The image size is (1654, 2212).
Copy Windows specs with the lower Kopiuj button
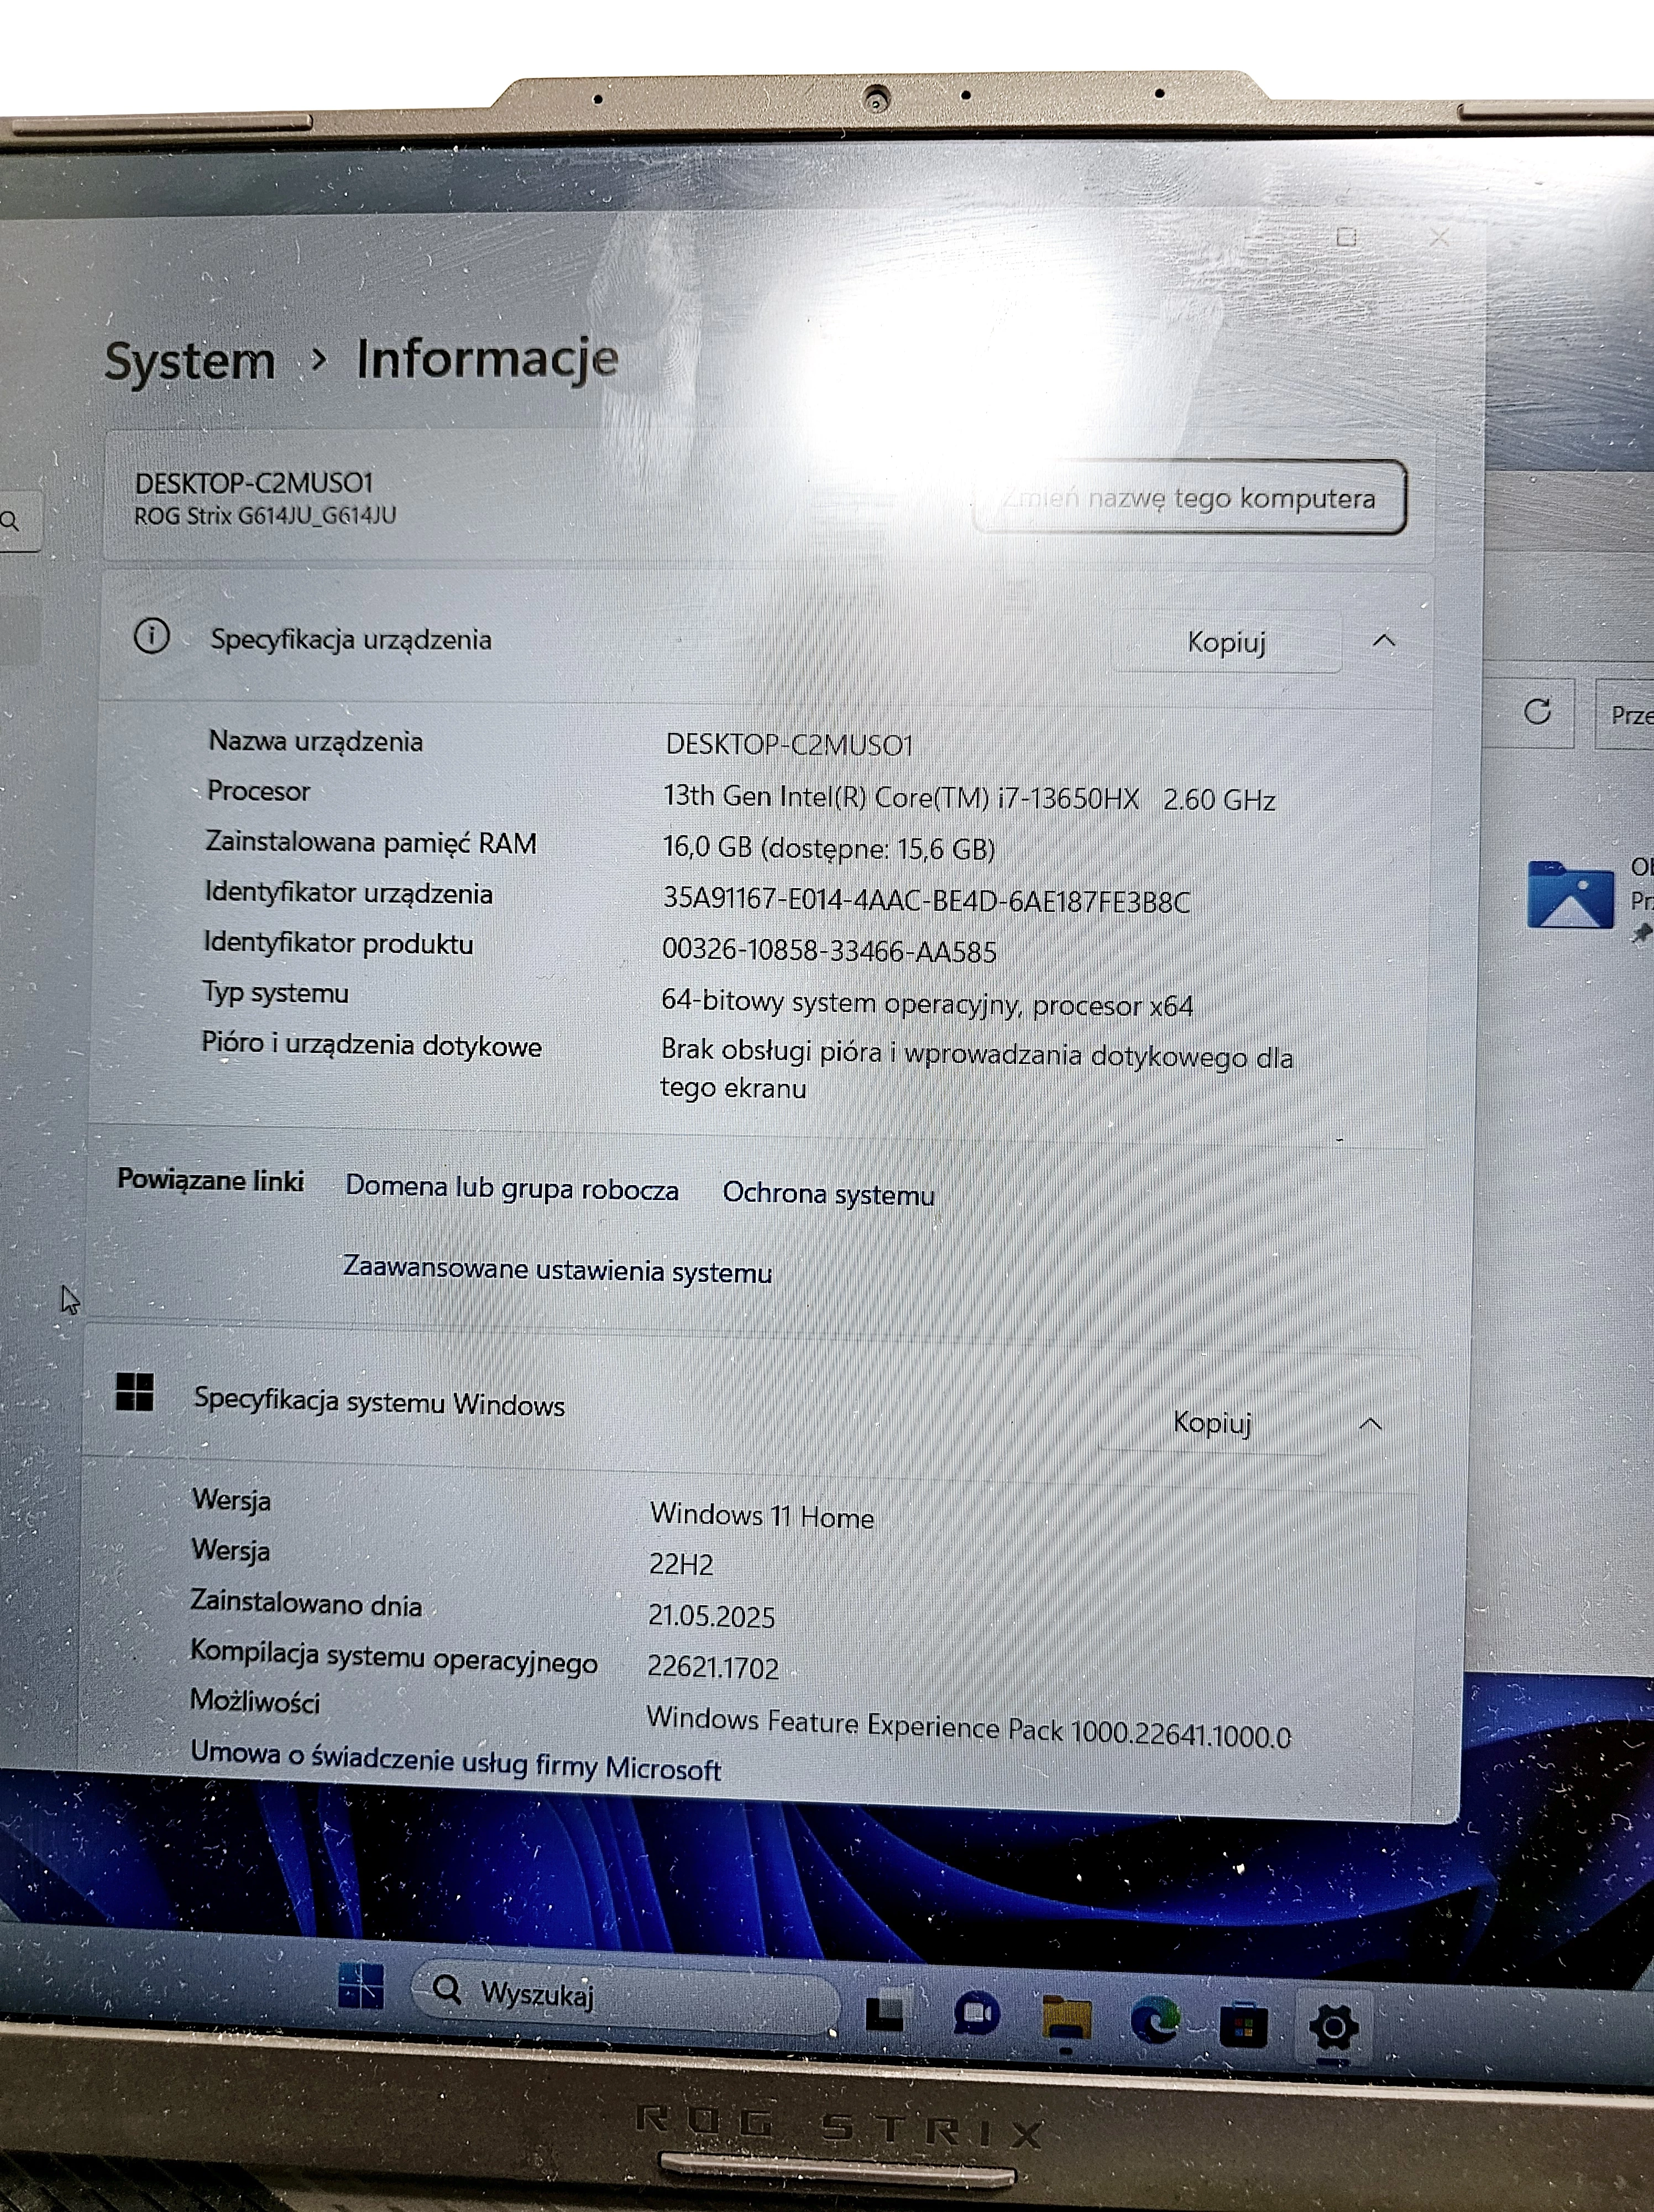1212,1422
